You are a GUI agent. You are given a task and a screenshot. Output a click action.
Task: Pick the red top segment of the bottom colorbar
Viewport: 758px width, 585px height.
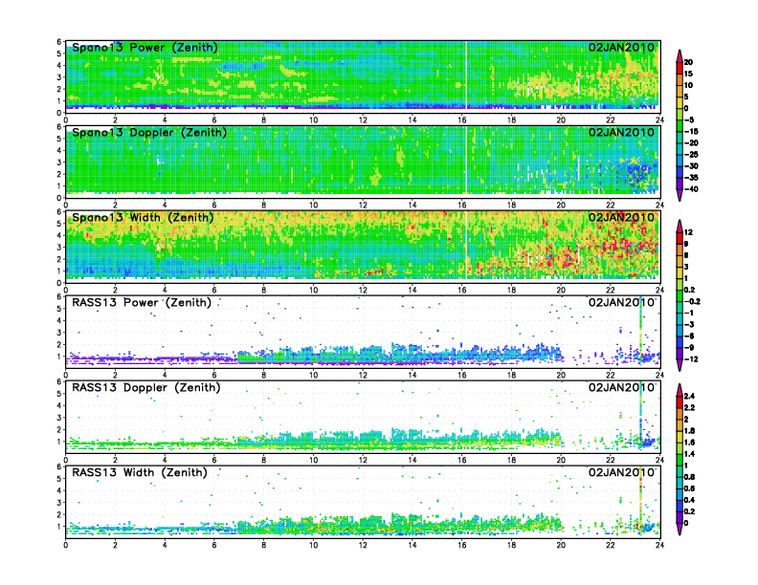pyautogui.click(x=680, y=401)
